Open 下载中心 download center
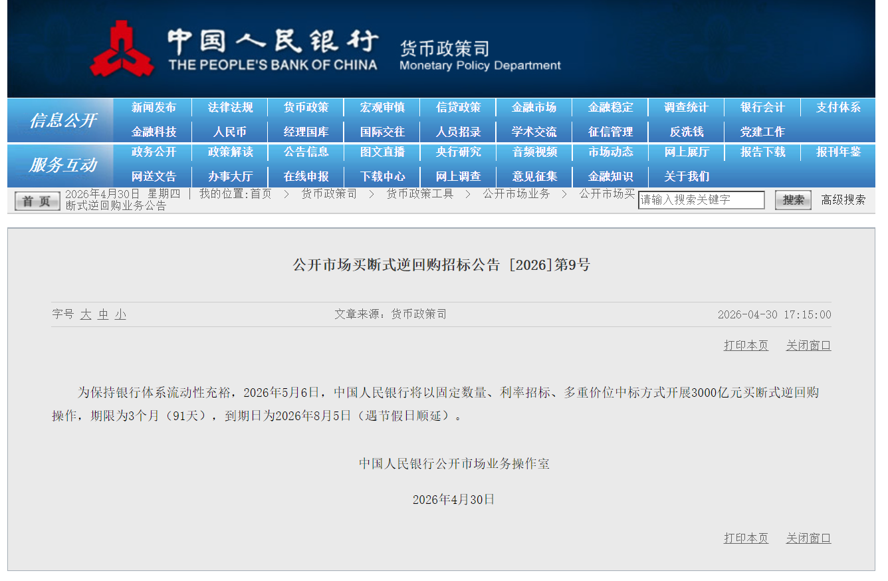This screenshot has width=888, height=581. pos(382,176)
